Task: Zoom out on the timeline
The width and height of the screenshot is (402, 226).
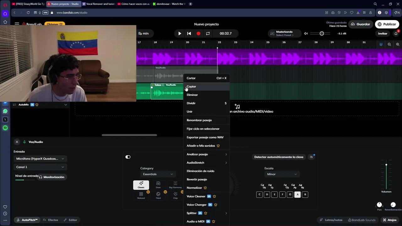Action: (389, 44)
